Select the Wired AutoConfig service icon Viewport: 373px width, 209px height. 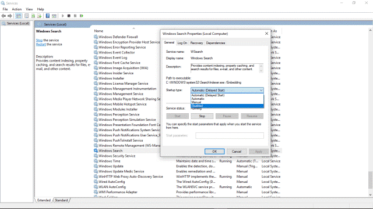(96, 182)
